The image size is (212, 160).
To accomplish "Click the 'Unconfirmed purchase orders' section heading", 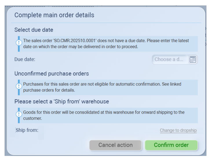I will [52, 74].
